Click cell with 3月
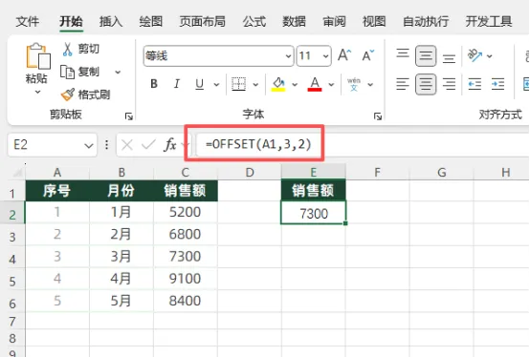Screen dimensions: 530x357 click(x=121, y=257)
